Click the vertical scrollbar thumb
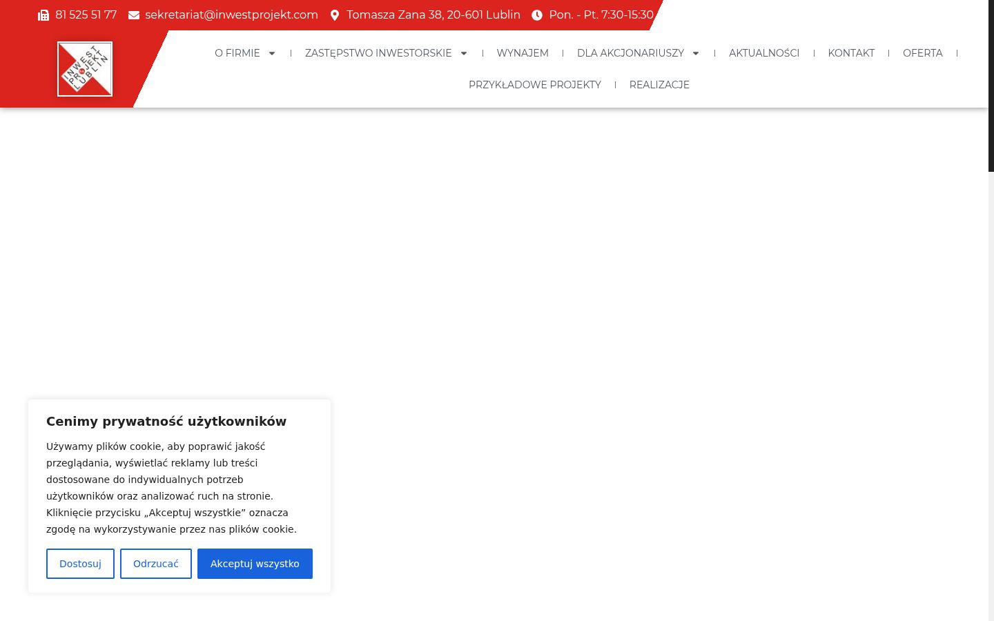The height and width of the screenshot is (621, 994). click(x=991, y=86)
